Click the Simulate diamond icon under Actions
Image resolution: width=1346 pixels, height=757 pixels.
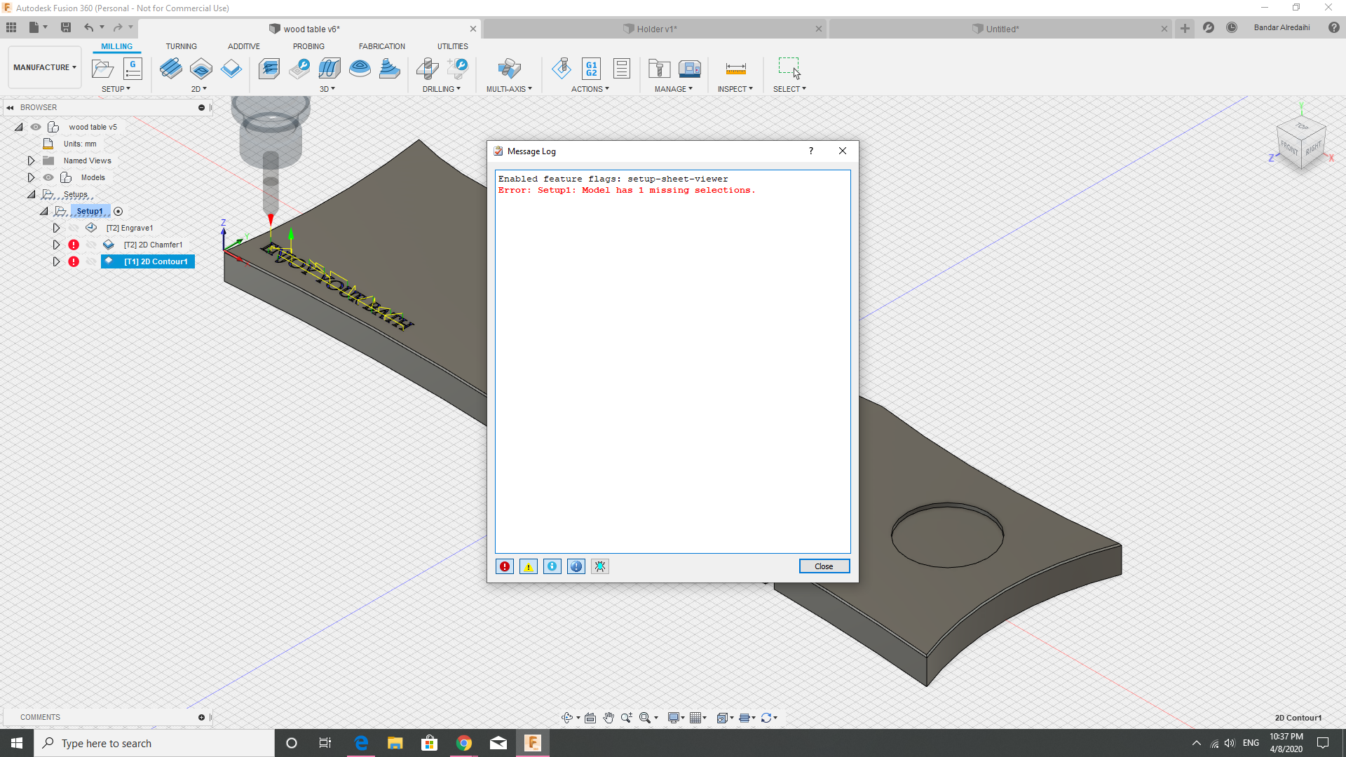562,69
